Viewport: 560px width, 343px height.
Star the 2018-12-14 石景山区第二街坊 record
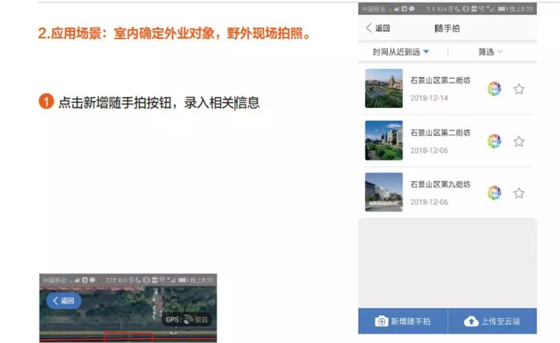click(519, 89)
